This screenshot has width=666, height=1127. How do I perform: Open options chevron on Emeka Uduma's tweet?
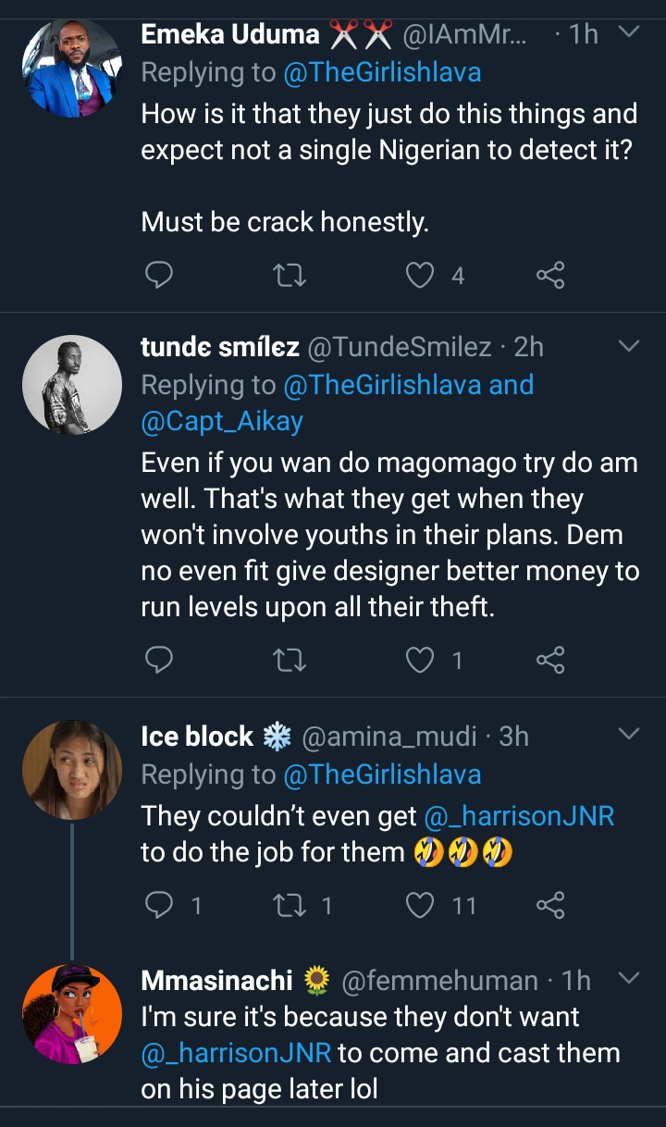(x=628, y=33)
